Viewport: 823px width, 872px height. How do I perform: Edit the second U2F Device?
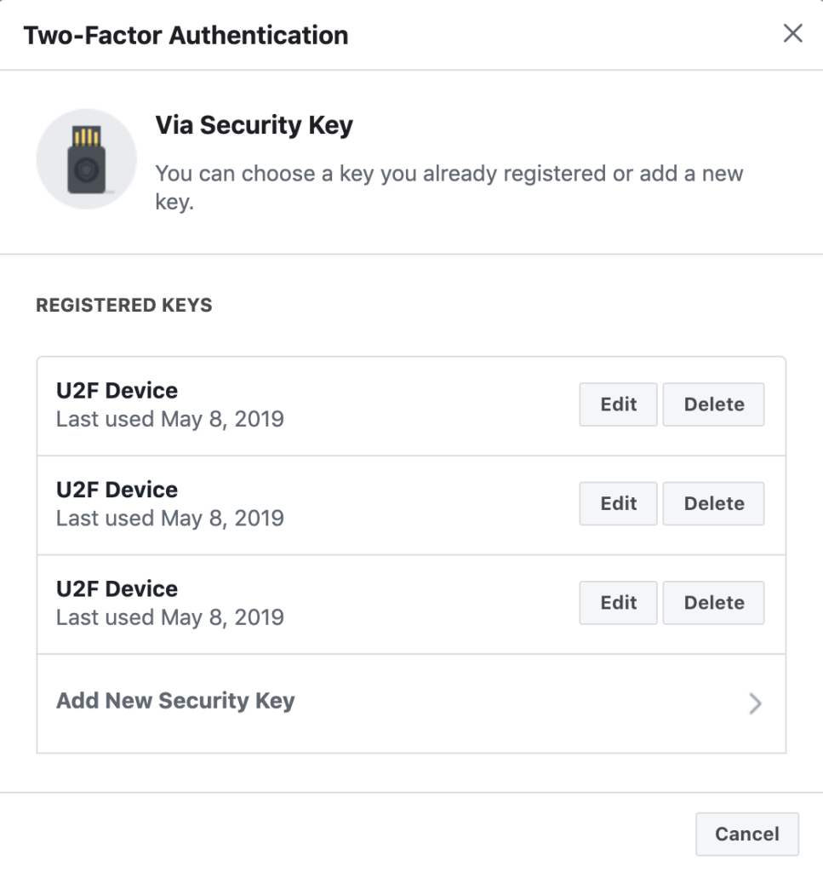pos(618,503)
